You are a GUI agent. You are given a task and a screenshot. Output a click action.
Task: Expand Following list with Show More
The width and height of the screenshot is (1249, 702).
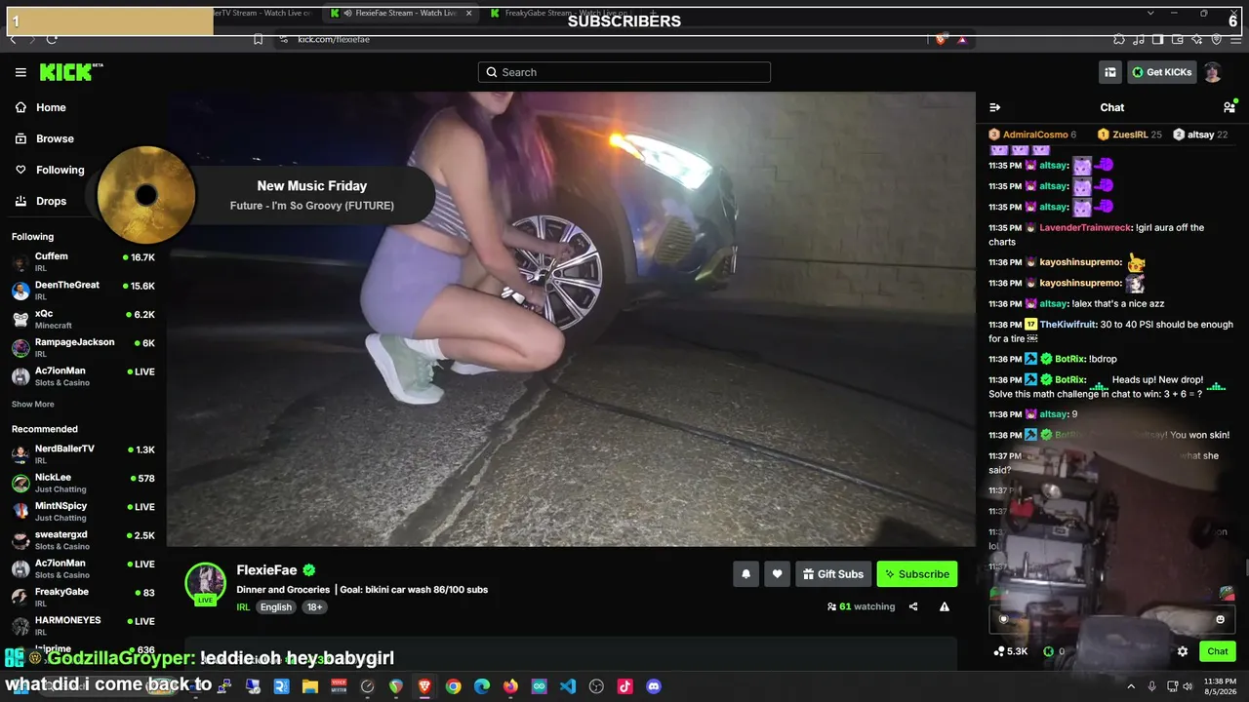click(x=33, y=405)
